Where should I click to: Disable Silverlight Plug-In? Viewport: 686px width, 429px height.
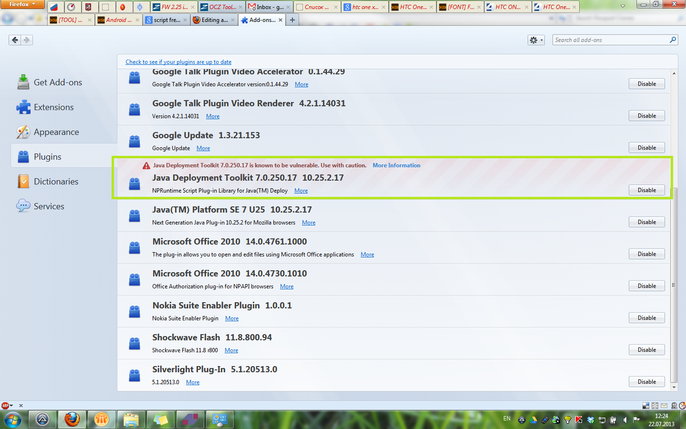point(646,382)
